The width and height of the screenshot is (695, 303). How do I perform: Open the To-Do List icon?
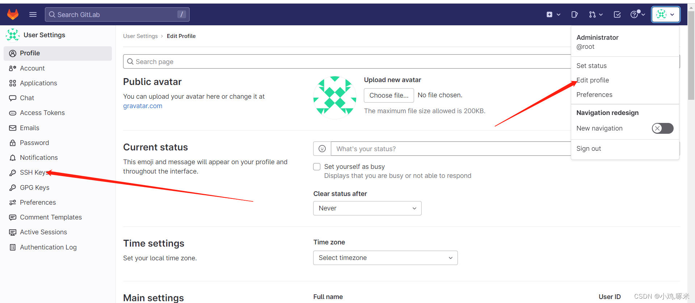pyautogui.click(x=617, y=14)
